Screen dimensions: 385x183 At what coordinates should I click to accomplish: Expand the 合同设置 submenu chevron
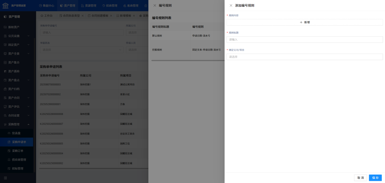click(x=28, y=115)
